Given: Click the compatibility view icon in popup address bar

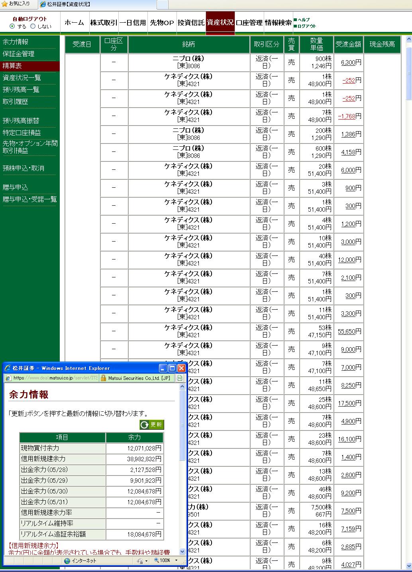Looking at the screenshot, I should tap(180, 378).
